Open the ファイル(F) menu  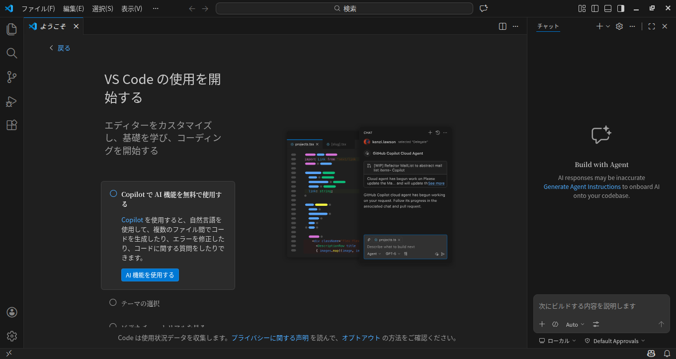pos(38,8)
